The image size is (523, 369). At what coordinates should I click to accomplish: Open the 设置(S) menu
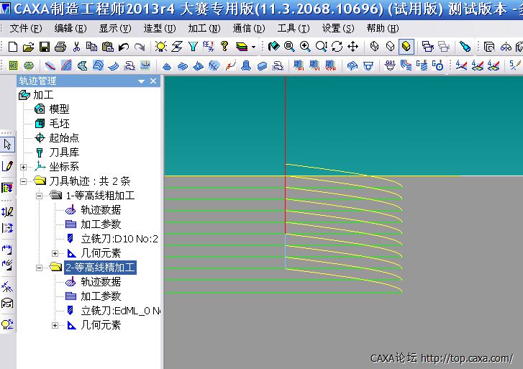pyautogui.click(x=338, y=28)
